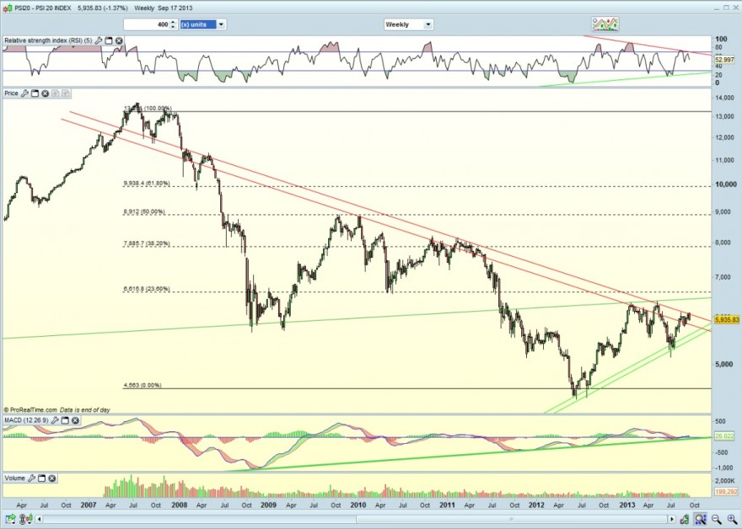This screenshot has height=529, width=742.
Task: Click the 2007 year label on time axis
Action: pyautogui.click(x=89, y=505)
